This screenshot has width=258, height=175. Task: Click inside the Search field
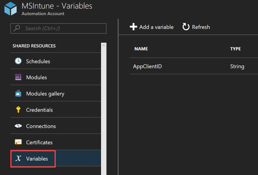(x=58, y=28)
